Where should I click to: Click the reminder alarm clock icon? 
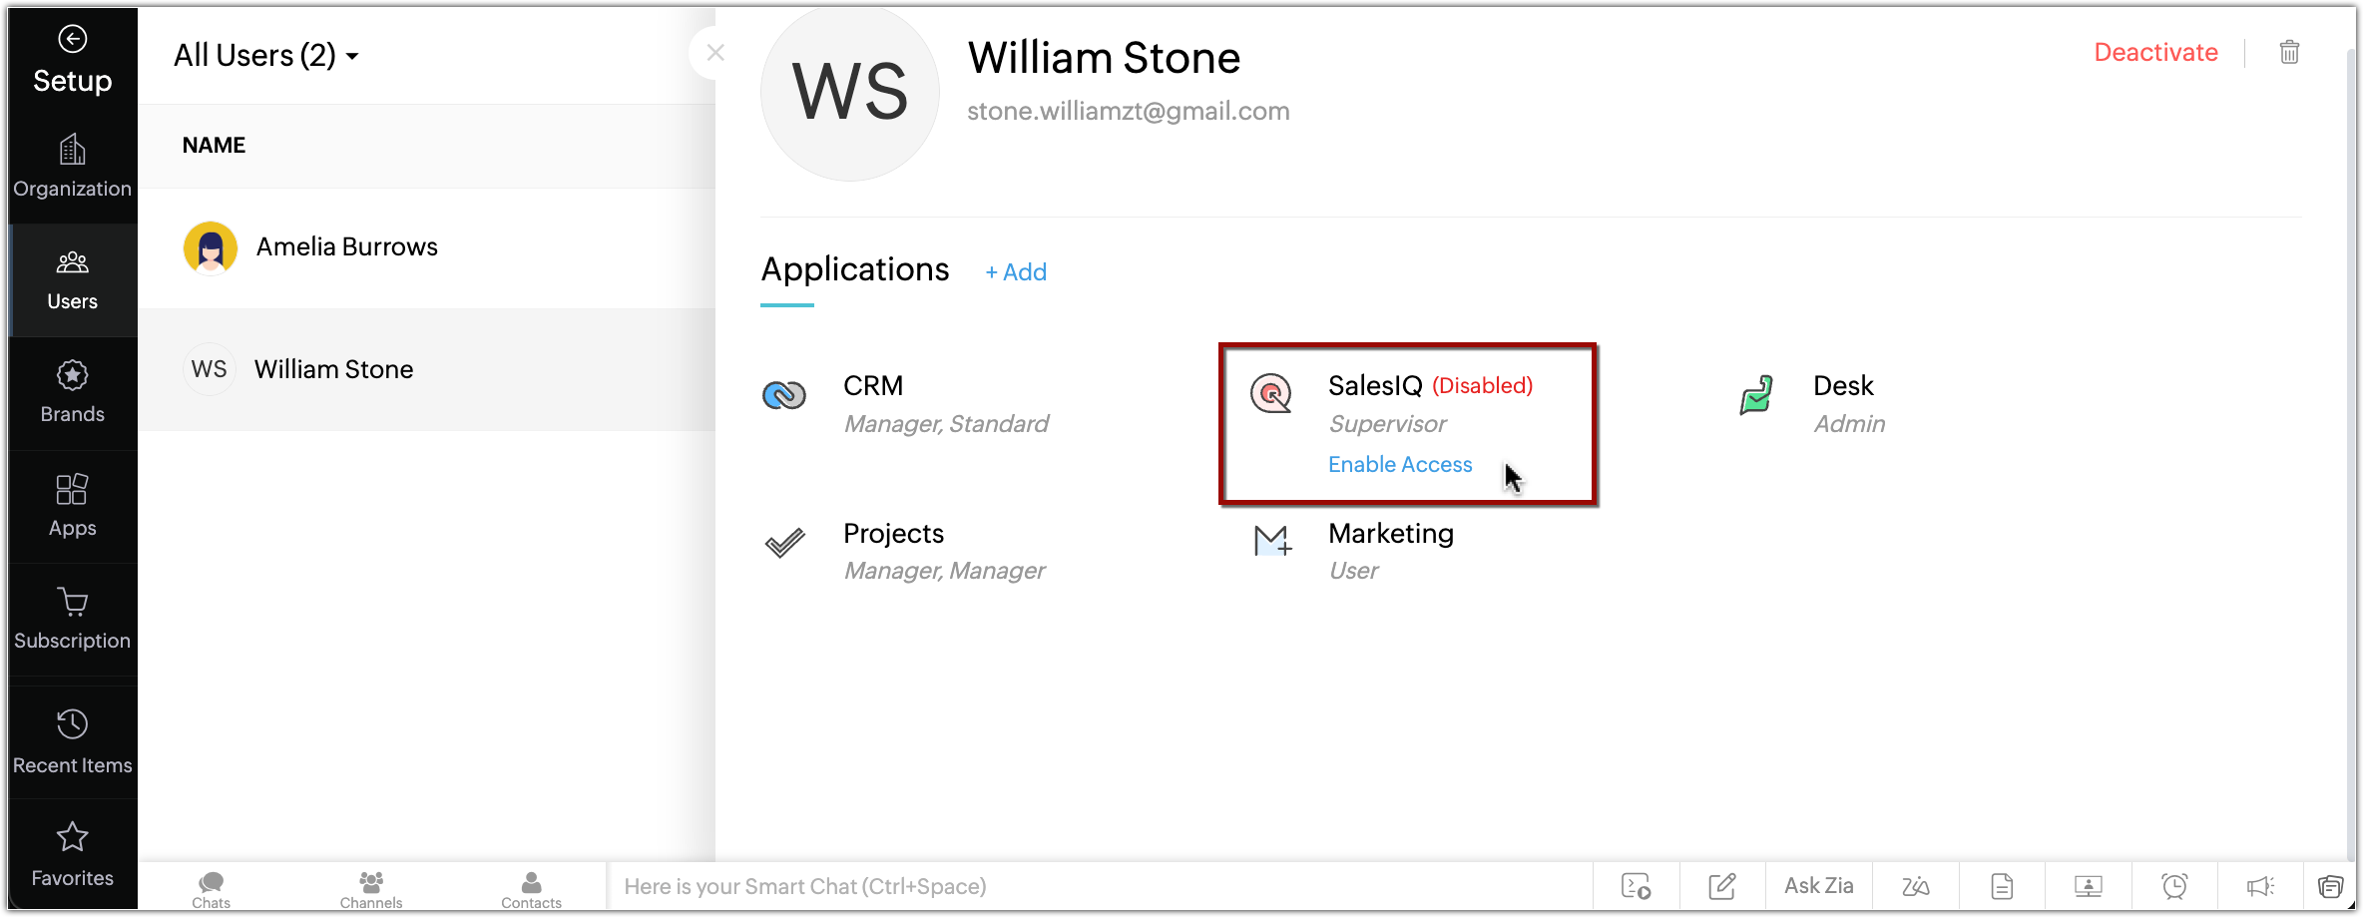2174,886
